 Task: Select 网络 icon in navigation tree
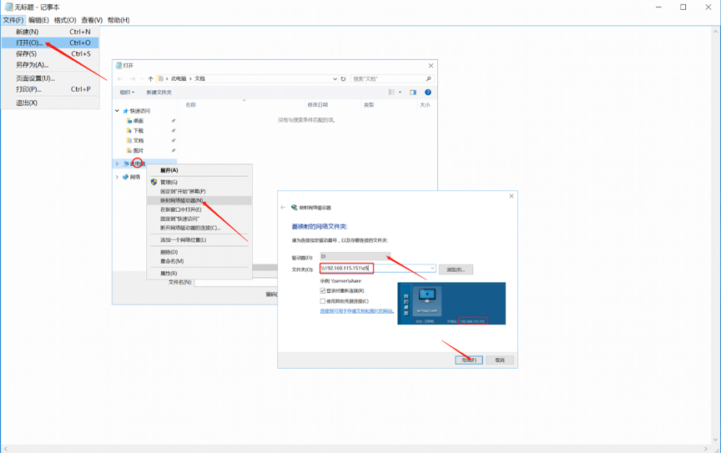tap(126, 177)
